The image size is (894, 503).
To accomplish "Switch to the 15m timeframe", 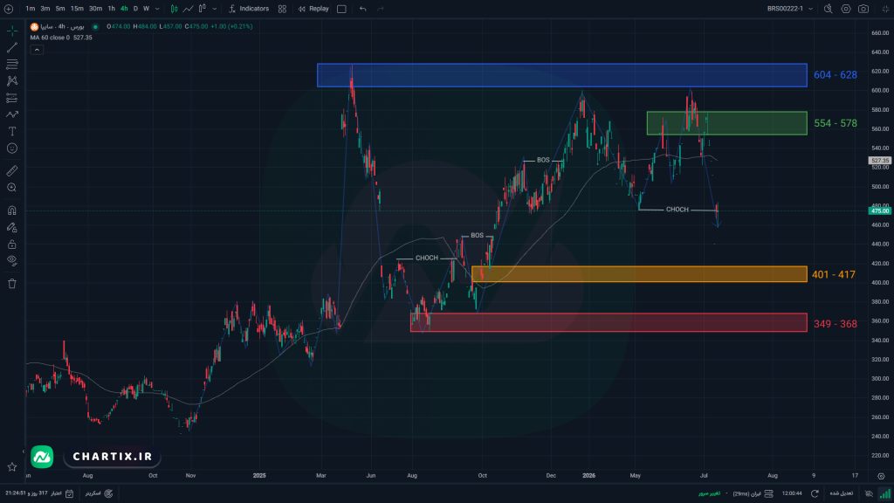I will (77, 9).
